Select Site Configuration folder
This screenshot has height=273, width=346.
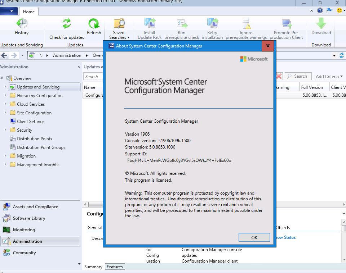click(x=34, y=113)
